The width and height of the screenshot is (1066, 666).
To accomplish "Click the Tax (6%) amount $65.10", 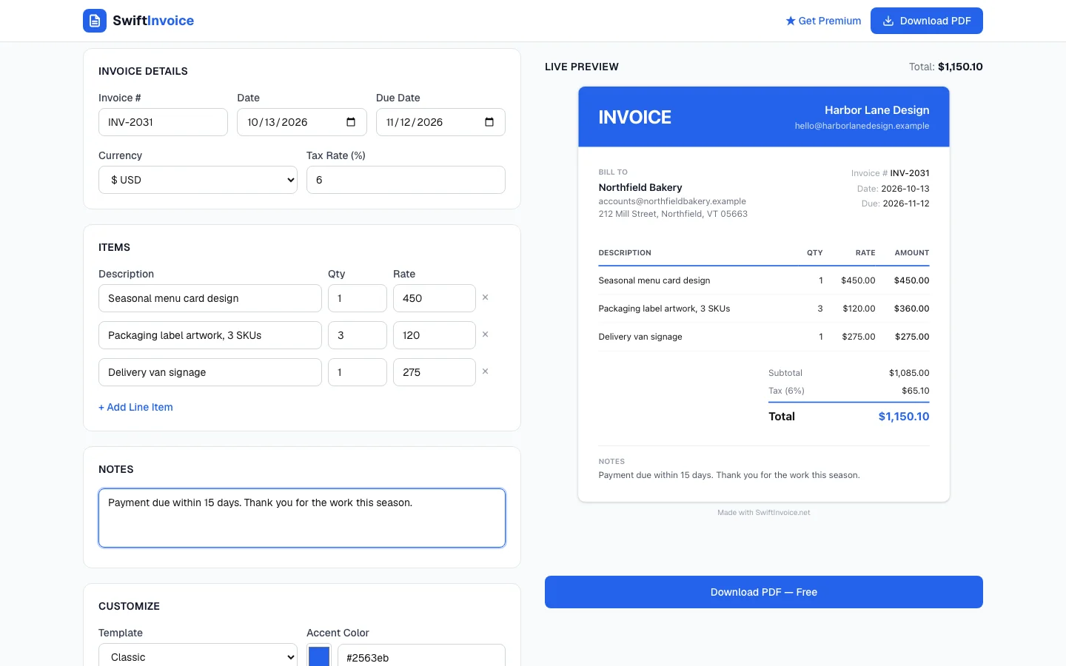I will pos(916,391).
